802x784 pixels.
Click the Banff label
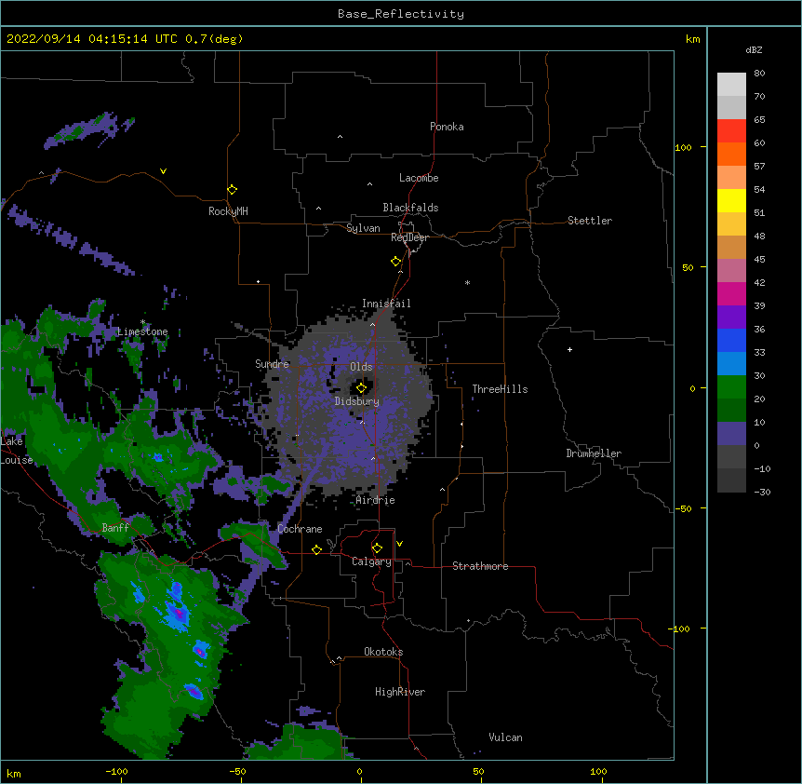click(115, 528)
